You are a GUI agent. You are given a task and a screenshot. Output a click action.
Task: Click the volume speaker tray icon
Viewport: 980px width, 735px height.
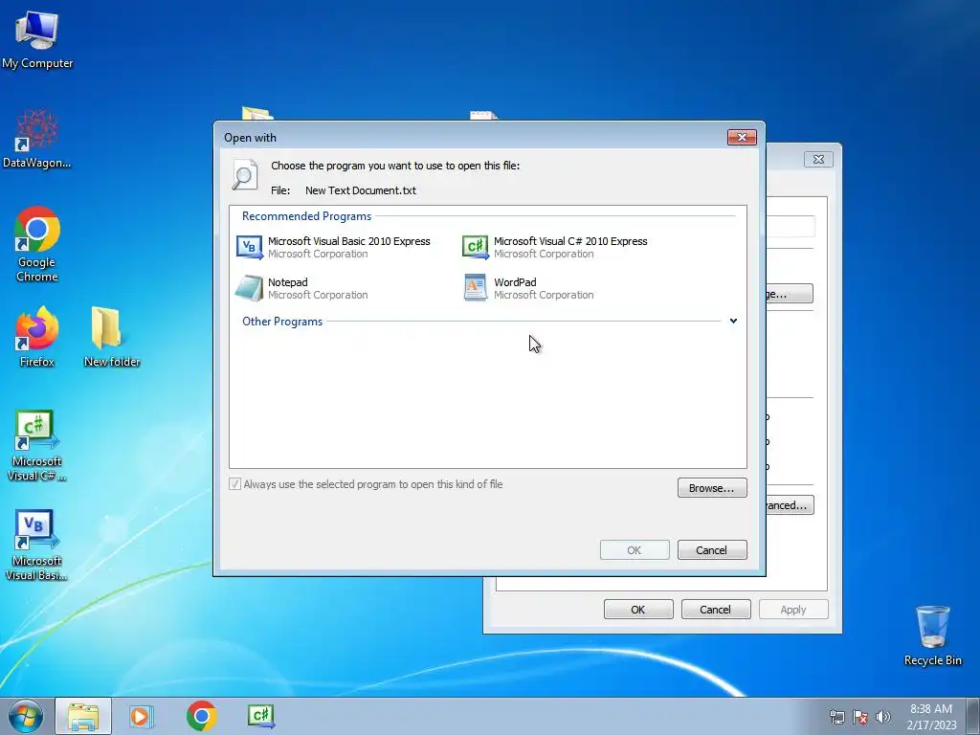coord(882,717)
